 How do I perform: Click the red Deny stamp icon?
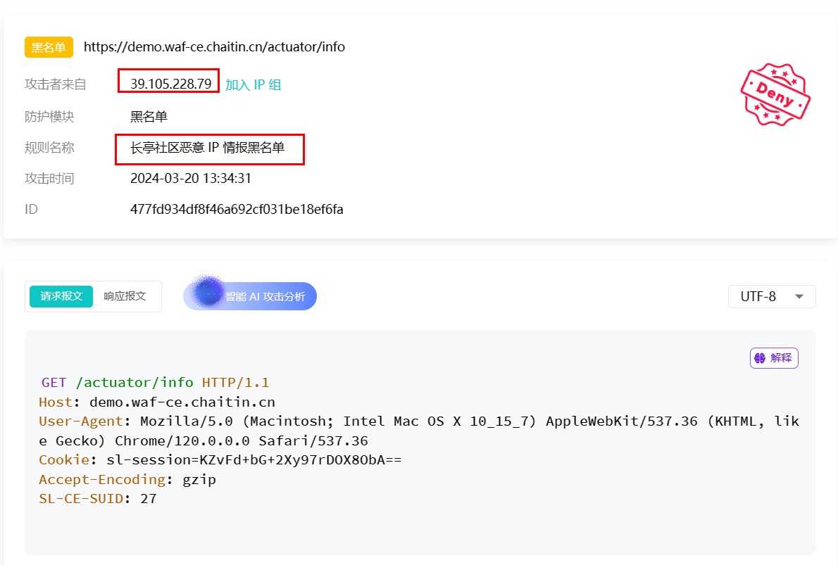tap(775, 94)
